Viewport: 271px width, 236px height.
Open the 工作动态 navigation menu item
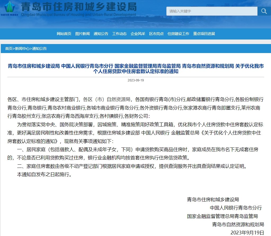tap(119, 34)
